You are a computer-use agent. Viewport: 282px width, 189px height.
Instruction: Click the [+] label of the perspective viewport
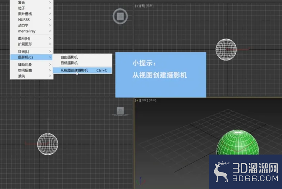tap(137, 100)
